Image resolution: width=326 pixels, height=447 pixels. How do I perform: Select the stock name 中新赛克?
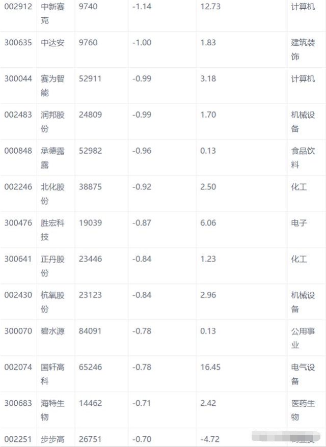[52, 14]
